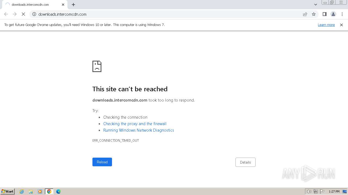Open the side panel
The width and height of the screenshot is (348, 195).
[x=324, y=14]
